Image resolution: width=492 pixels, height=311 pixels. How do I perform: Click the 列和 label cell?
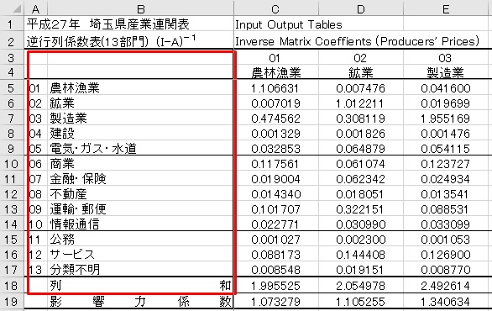click(140, 285)
